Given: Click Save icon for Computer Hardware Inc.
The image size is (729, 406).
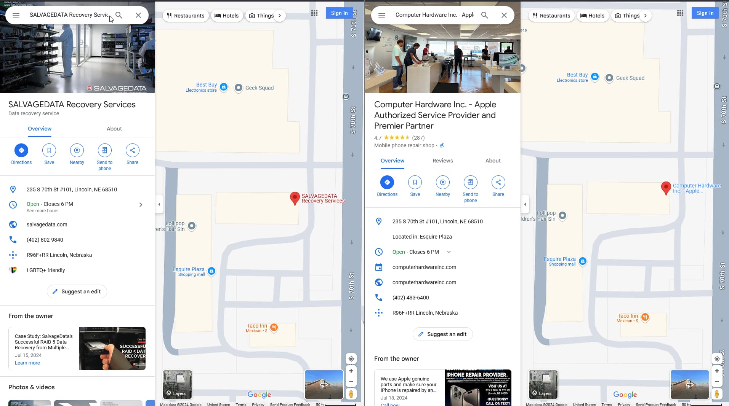Looking at the screenshot, I should tap(415, 182).
